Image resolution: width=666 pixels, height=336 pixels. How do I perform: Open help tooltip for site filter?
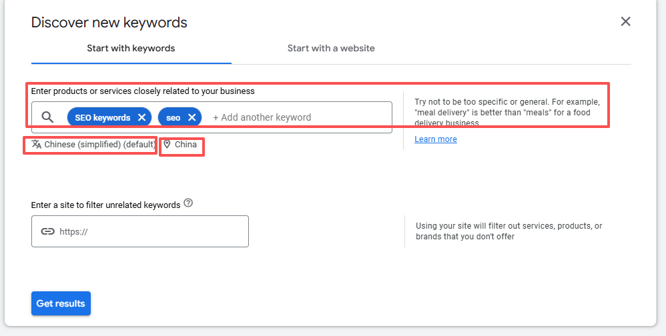pos(188,203)
